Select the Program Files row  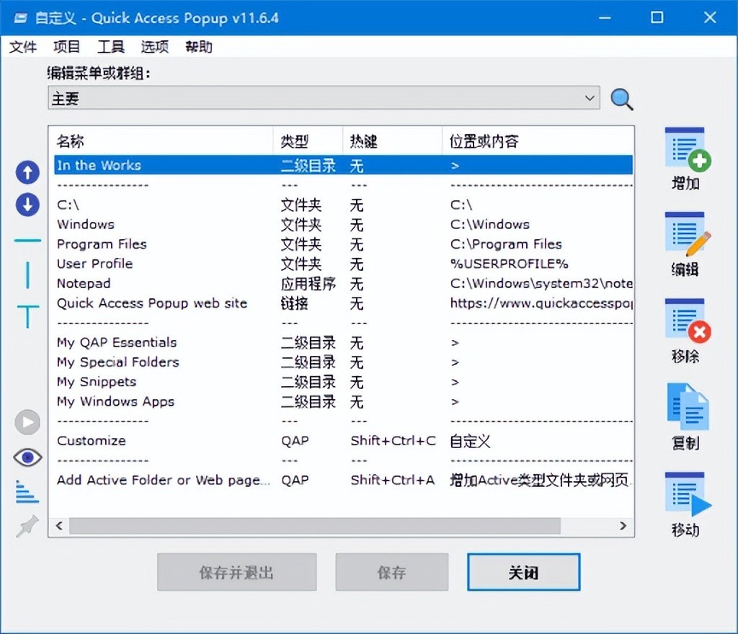344,244
